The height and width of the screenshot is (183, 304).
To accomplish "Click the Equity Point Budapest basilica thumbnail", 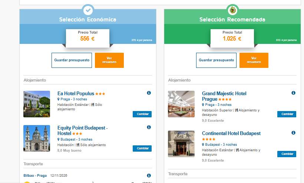I will coord(37,138).
